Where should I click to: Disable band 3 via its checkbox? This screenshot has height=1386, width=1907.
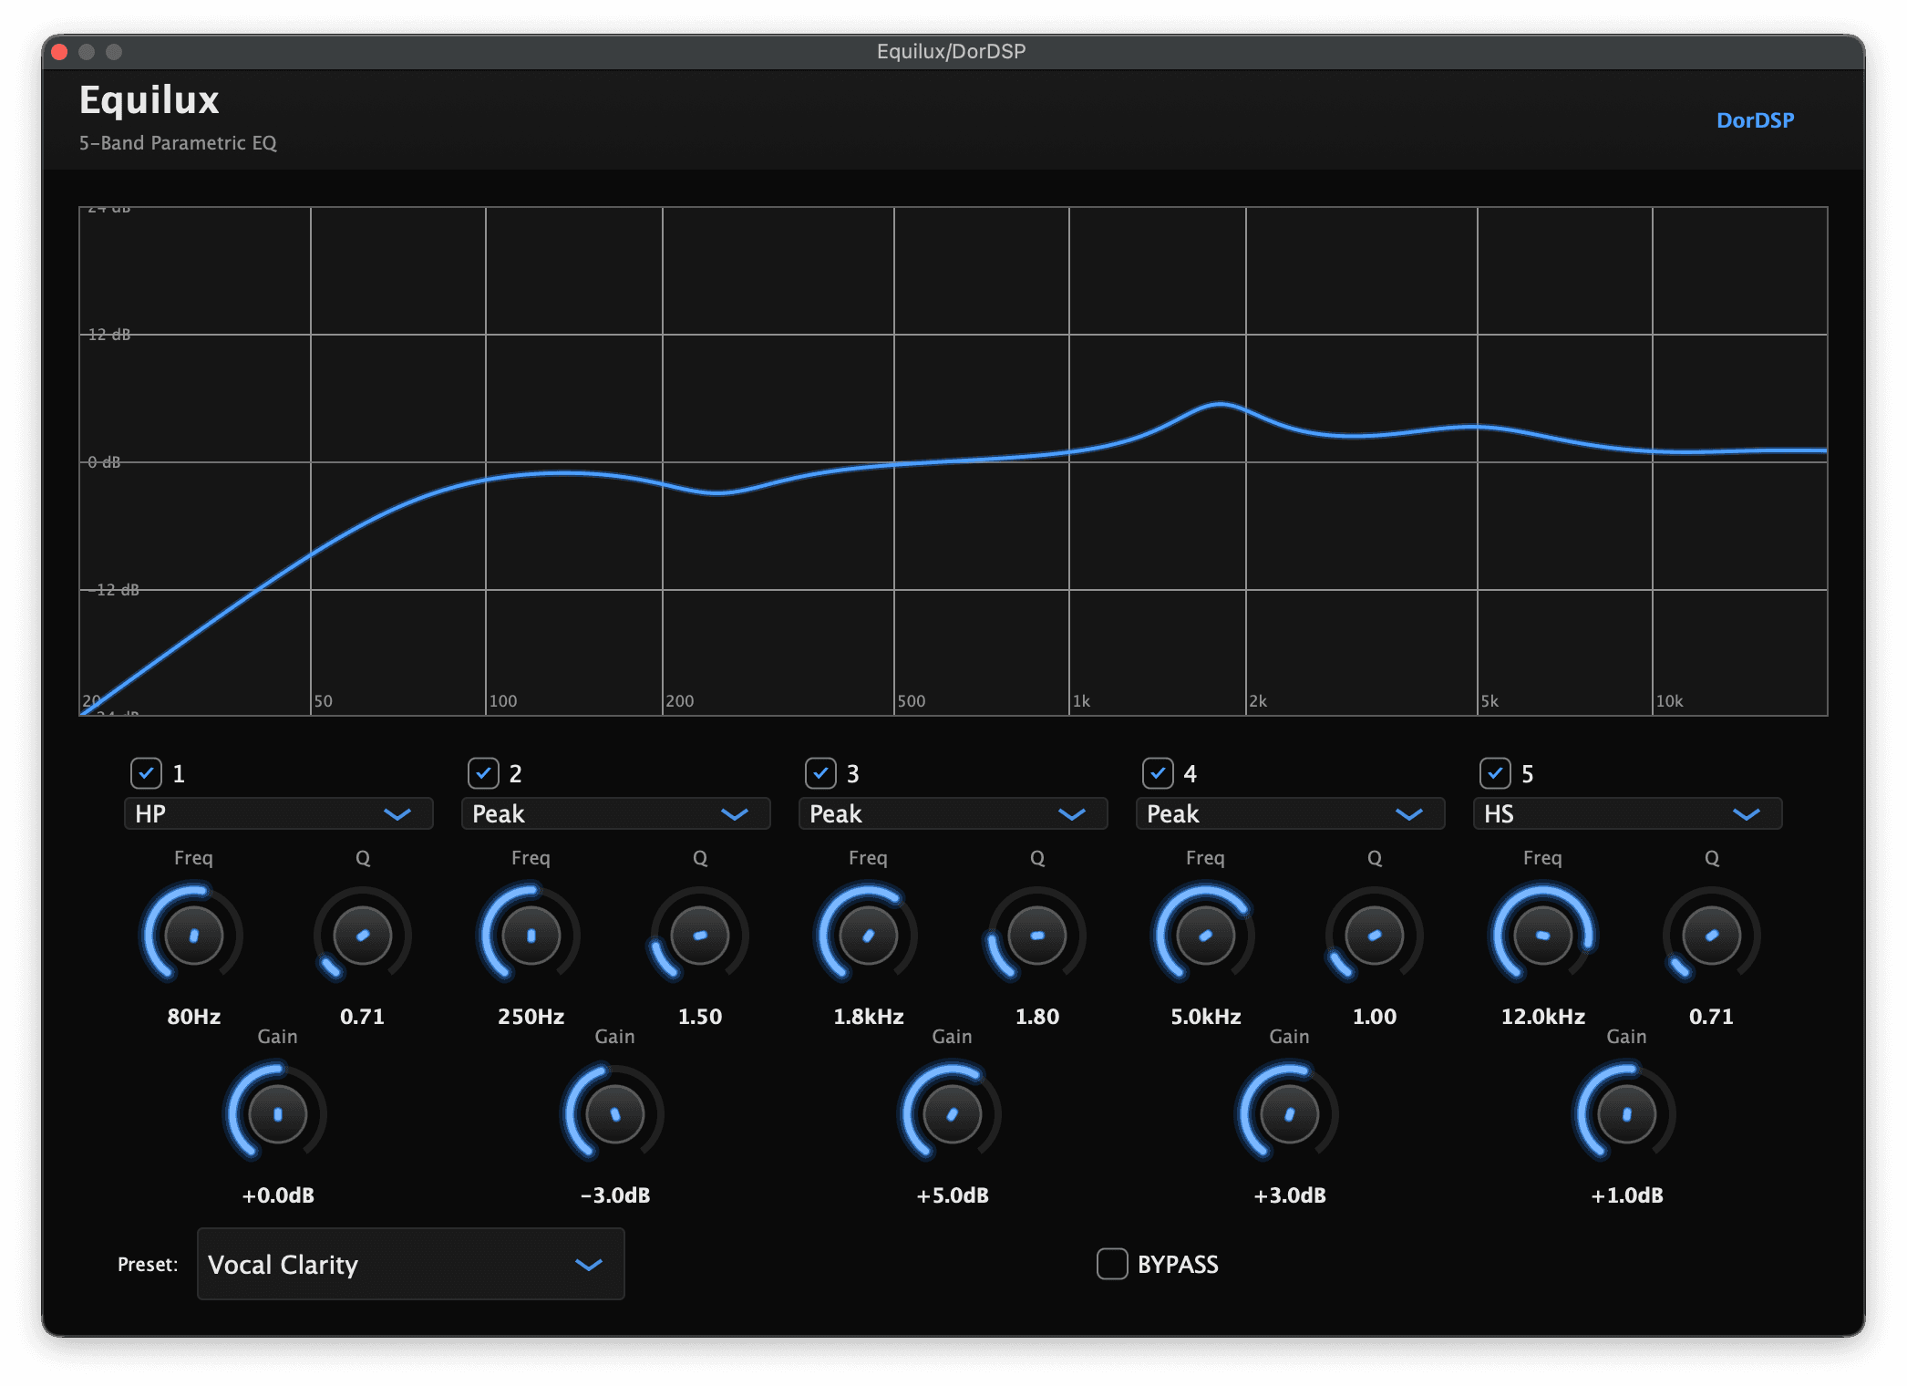(x=821, y=773)
